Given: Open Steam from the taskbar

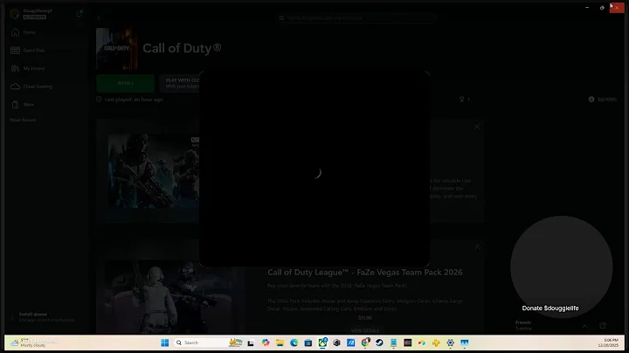Looking at the screenshot, I should point(379,343).
